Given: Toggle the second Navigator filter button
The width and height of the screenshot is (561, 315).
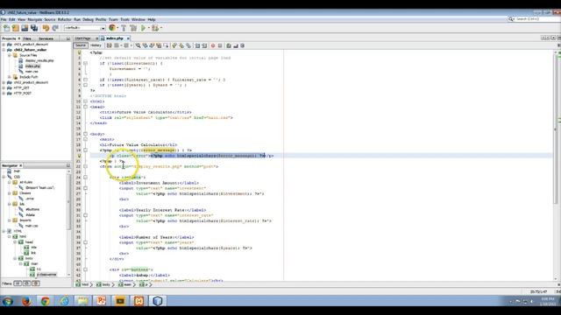Looking at the screenshot, I should coord(27,283).
